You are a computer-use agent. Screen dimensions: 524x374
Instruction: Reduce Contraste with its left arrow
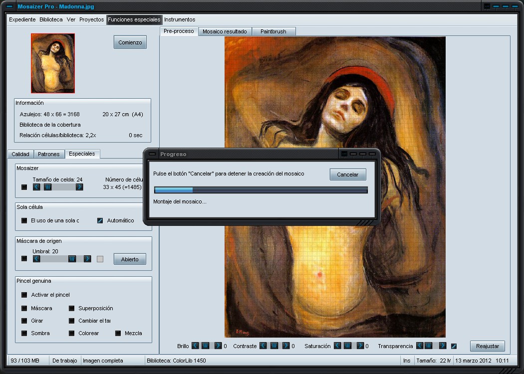pyautogui.click(x=263, y=346)
